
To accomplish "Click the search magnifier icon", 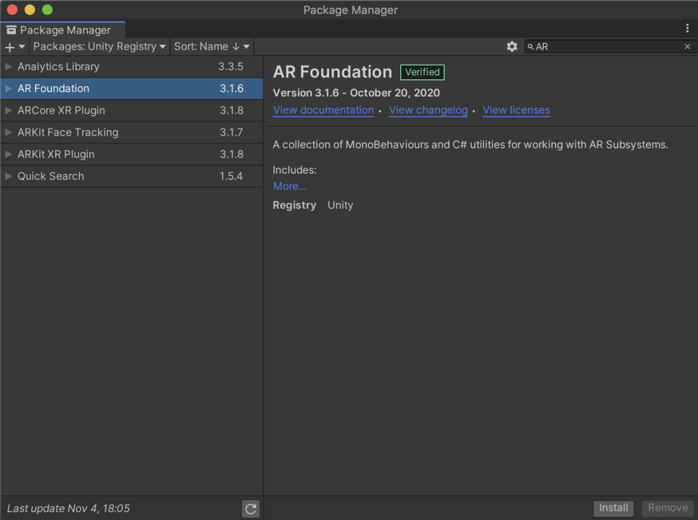I will (531, 47).
